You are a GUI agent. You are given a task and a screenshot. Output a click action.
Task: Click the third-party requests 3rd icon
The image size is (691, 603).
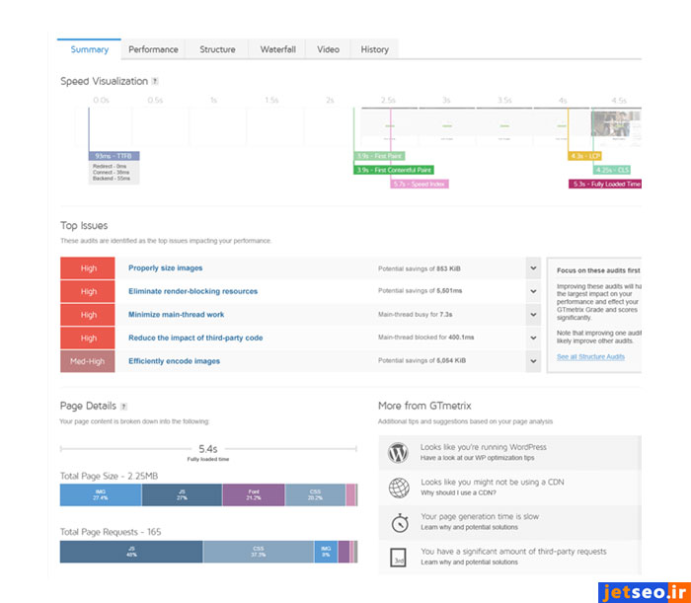tap(398, 556)
